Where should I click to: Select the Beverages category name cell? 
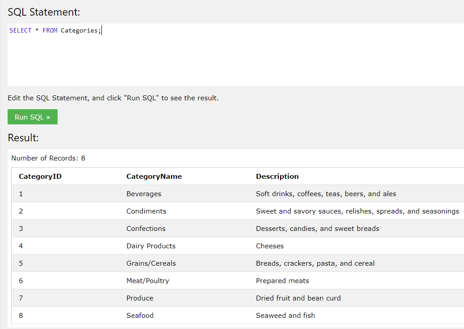144,194
